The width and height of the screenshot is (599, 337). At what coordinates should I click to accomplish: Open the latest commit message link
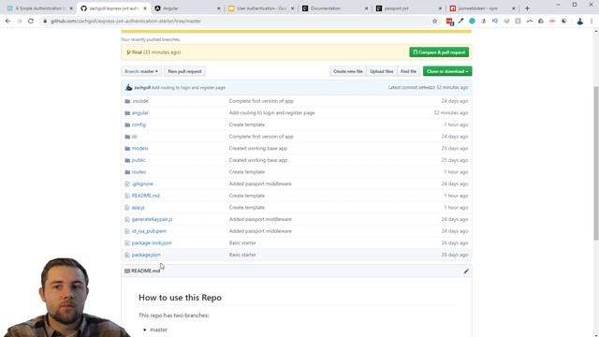188,87
